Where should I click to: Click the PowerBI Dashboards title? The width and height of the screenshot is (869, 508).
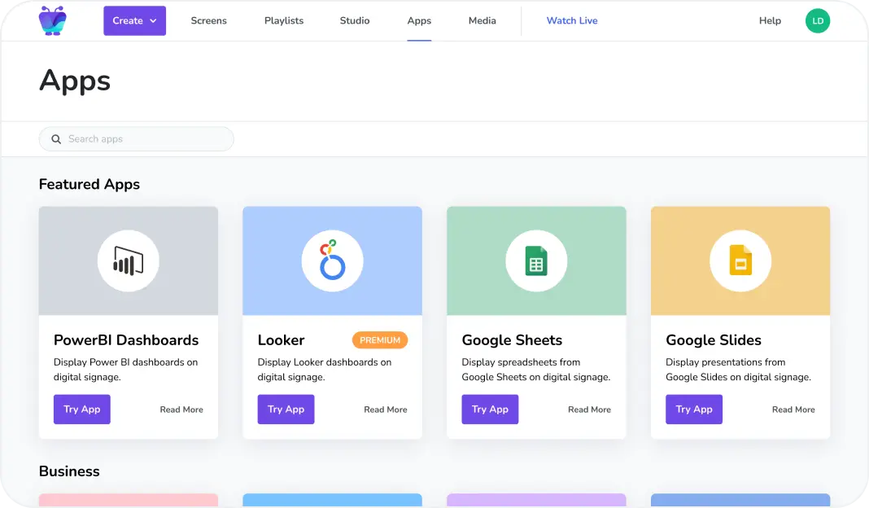click(x=126, y=340)
